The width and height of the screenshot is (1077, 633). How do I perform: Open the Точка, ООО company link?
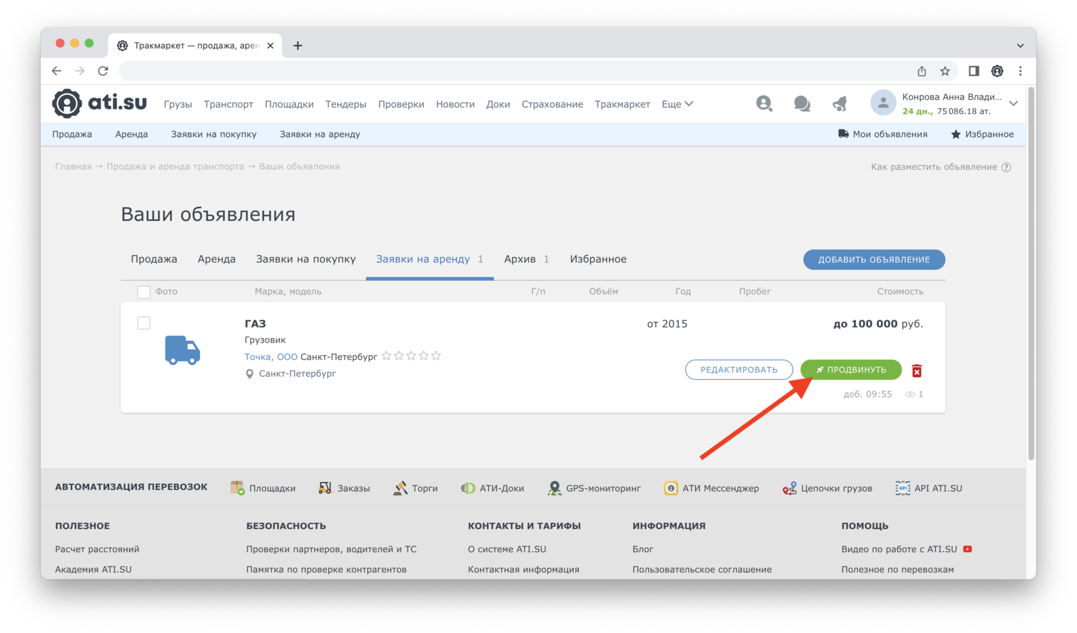[271, 356]
